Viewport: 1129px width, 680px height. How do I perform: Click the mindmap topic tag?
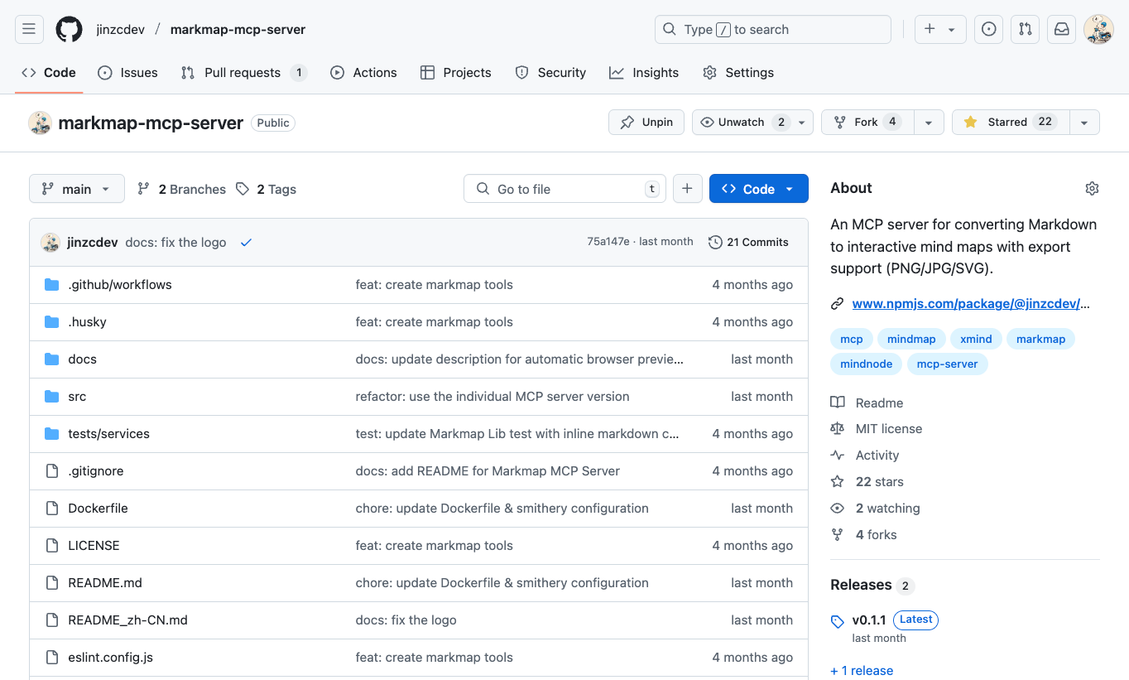[x=910, y=339]
